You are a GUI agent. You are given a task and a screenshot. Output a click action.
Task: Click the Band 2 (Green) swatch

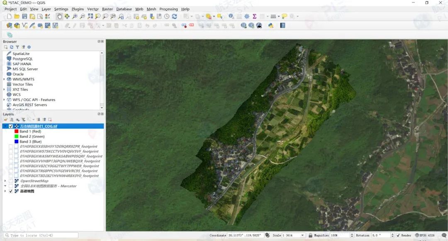coord(17,137)
